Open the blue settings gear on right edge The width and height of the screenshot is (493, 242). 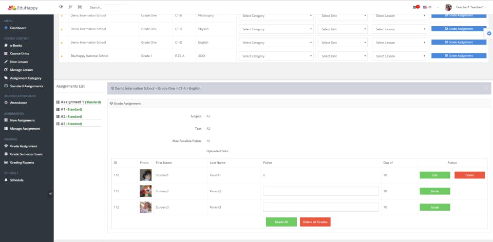point(489,33)
